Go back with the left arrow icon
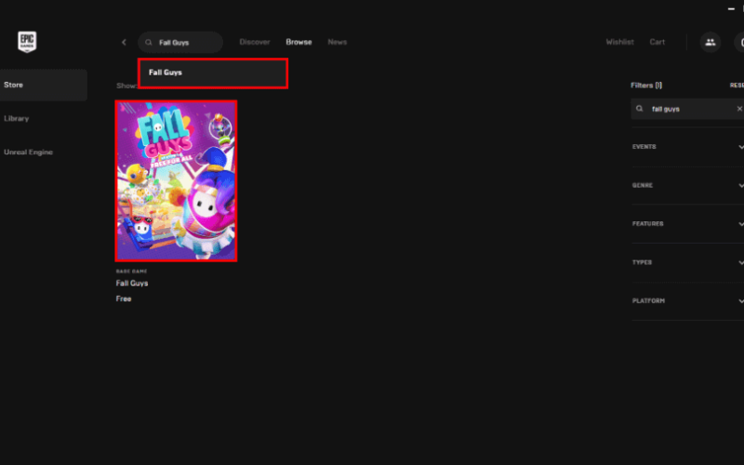The image size is (744, 465). 124,42
